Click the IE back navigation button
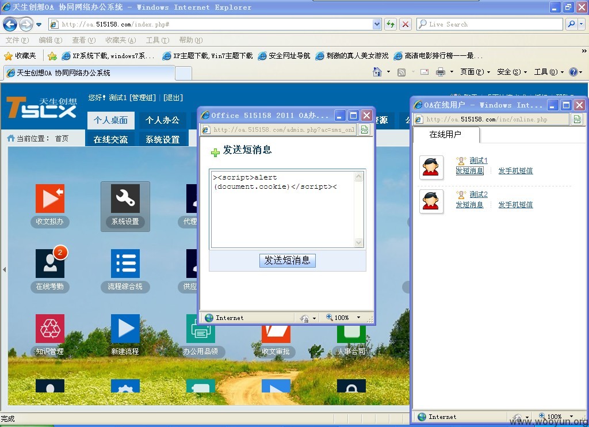The width and height of the screenshot is (589, 427). [10, 24]
